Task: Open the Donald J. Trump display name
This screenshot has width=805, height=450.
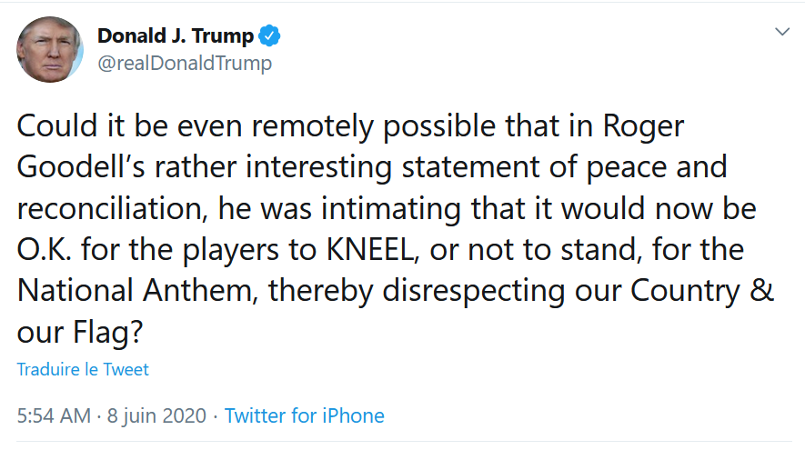Action: tap(176, 36)
